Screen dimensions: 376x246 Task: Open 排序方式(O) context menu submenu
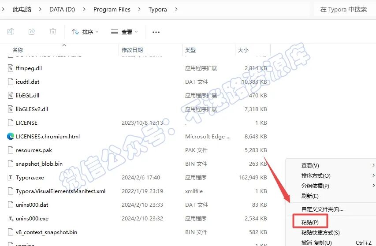click(x=331, y=176)
